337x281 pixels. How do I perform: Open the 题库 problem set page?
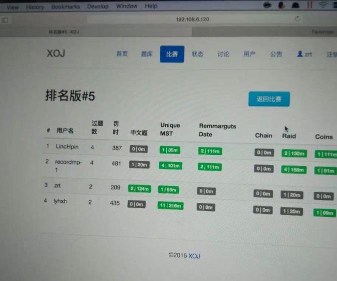click(147, 54)
